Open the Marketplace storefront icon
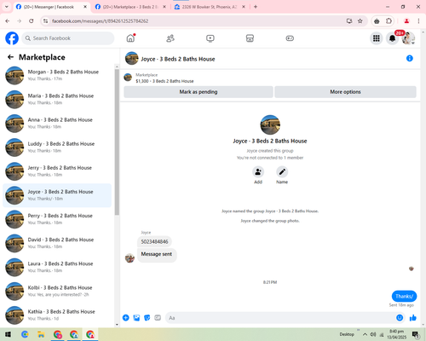Viewport: 426px width, 341px height. pos(250,38)
